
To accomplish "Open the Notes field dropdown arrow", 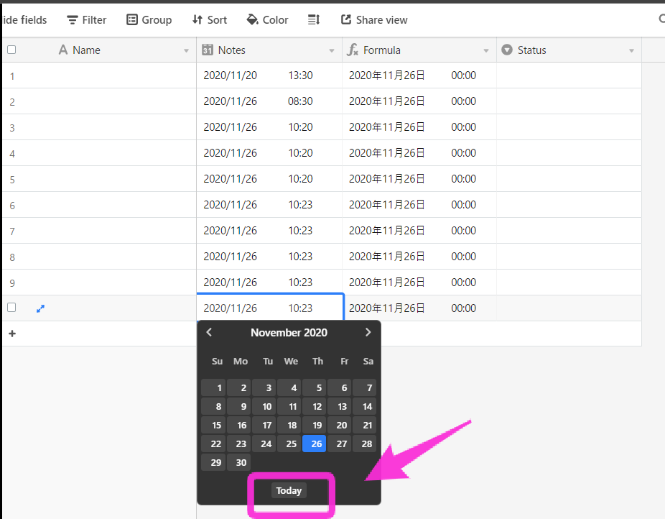I will [x=332, y=51].
